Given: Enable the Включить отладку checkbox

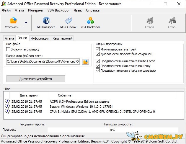Looking at the screenshot, I should tap(8, 49).
